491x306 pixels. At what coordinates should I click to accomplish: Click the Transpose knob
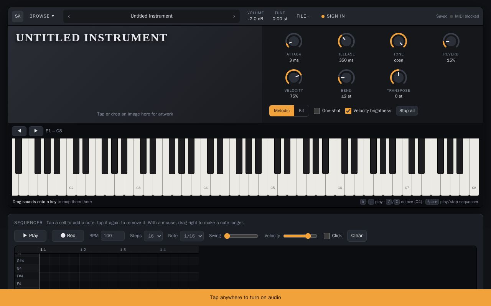tap(399, 78)
